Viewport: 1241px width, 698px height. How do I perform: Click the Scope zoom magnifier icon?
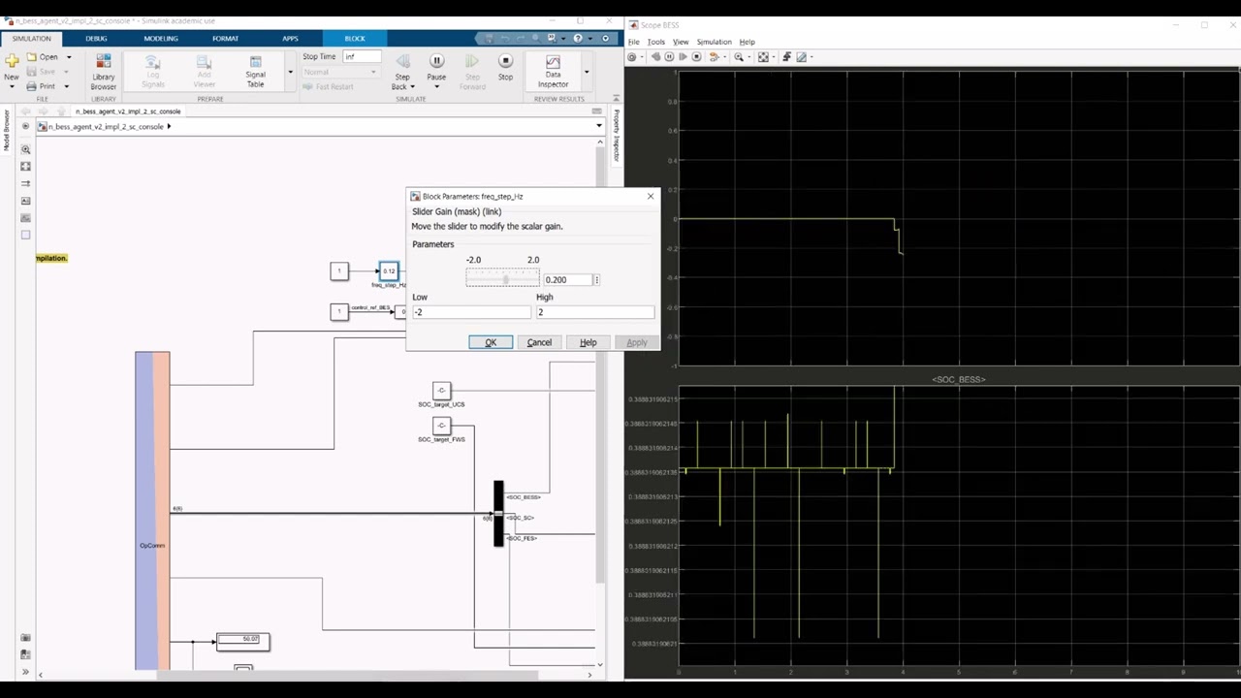[739, 57]
